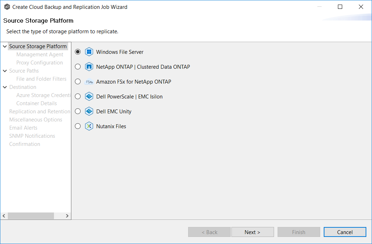Click the sidebar scroll left arrow
The image size is (372, 244).
(x=4, y=216)
